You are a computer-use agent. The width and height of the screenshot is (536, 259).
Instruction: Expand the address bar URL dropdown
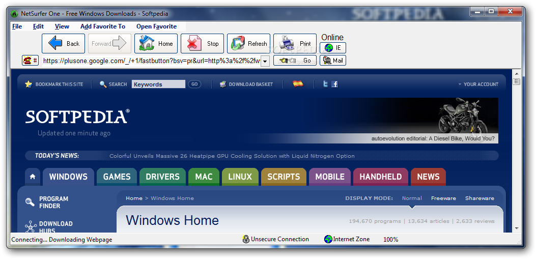coord(265,61)
